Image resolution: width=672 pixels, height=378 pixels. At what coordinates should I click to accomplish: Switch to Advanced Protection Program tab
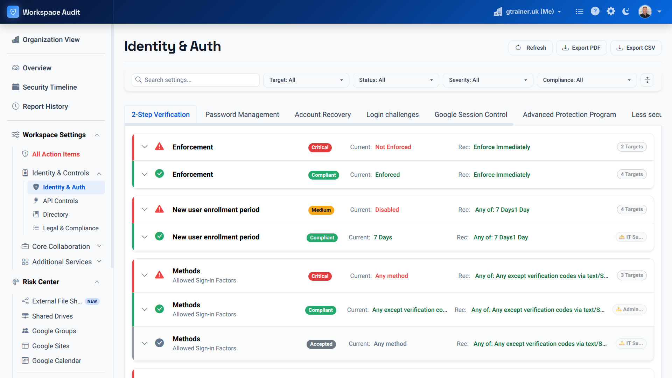[x=569, y=114]
